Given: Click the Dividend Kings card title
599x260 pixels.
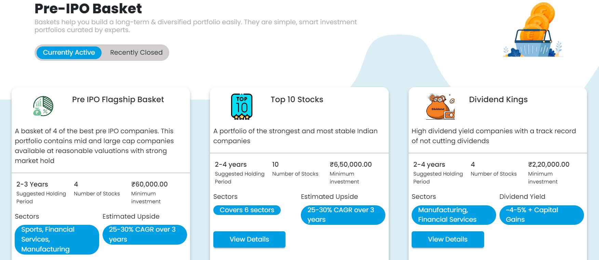Looking at the screenshot, I should click(x=498, y=99).
